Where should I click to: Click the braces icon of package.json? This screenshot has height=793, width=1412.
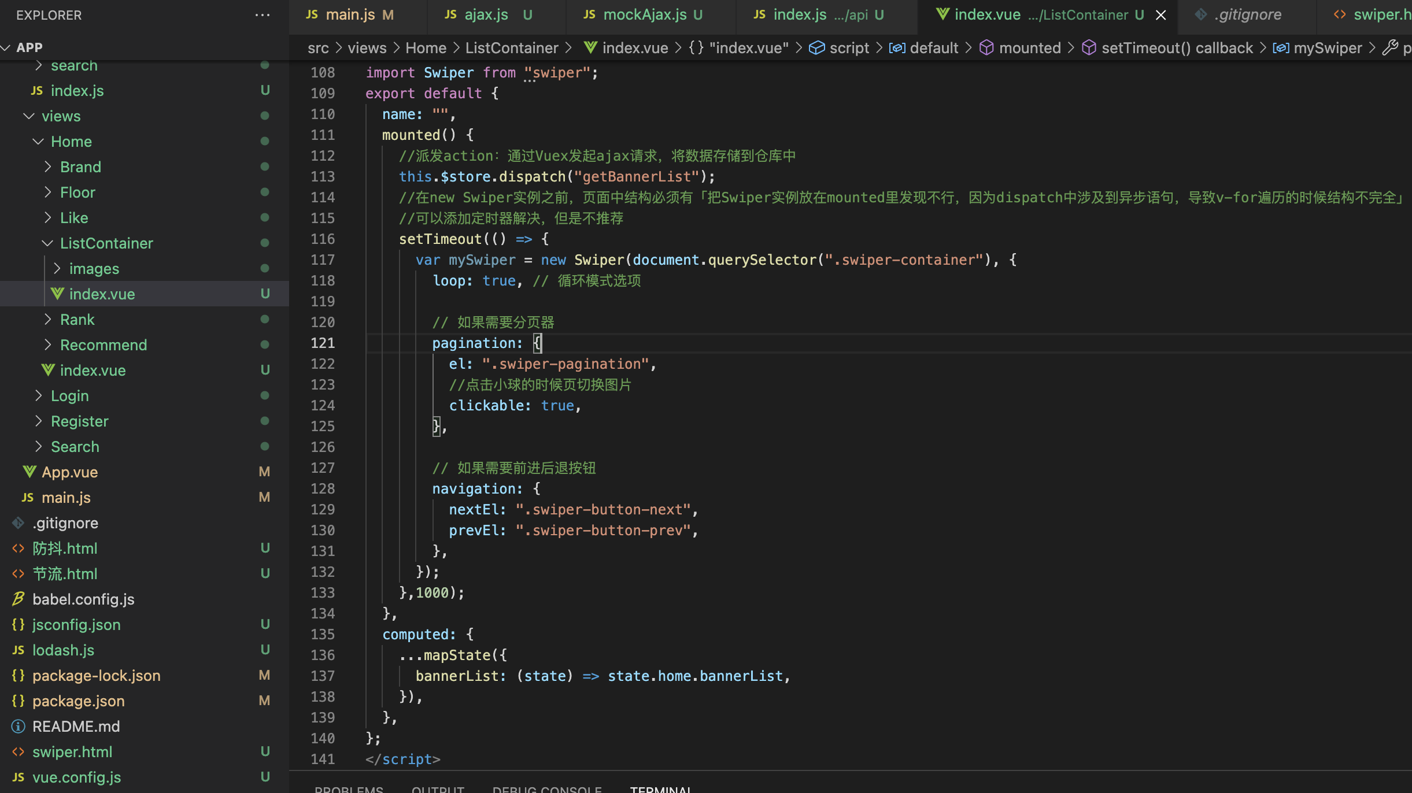tap(19, 701)
